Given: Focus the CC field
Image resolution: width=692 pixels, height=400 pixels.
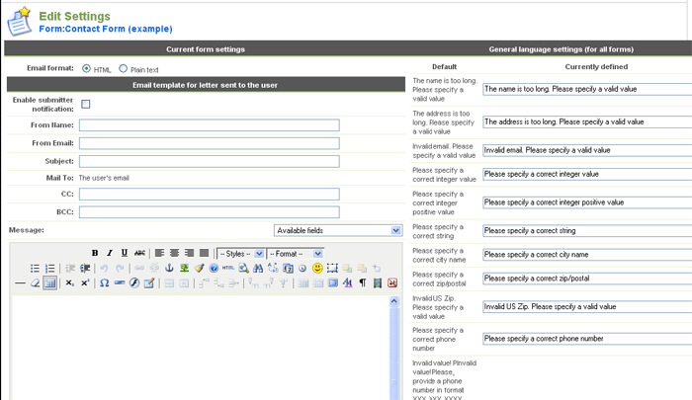Looking at the screenshot, I should 210,194.
